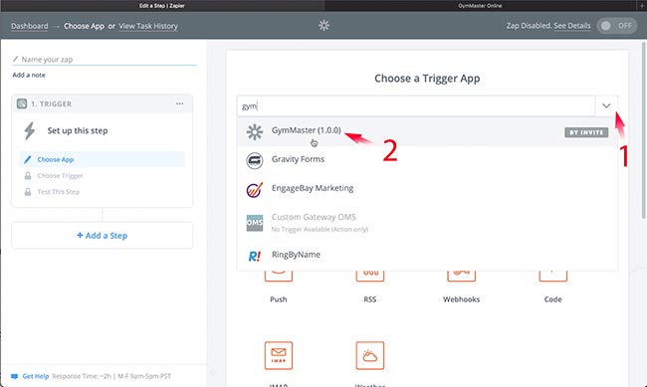Select Choose App step item
Image resolution: width=647 pixels, height=387 pixels.
tap(102, 159)
